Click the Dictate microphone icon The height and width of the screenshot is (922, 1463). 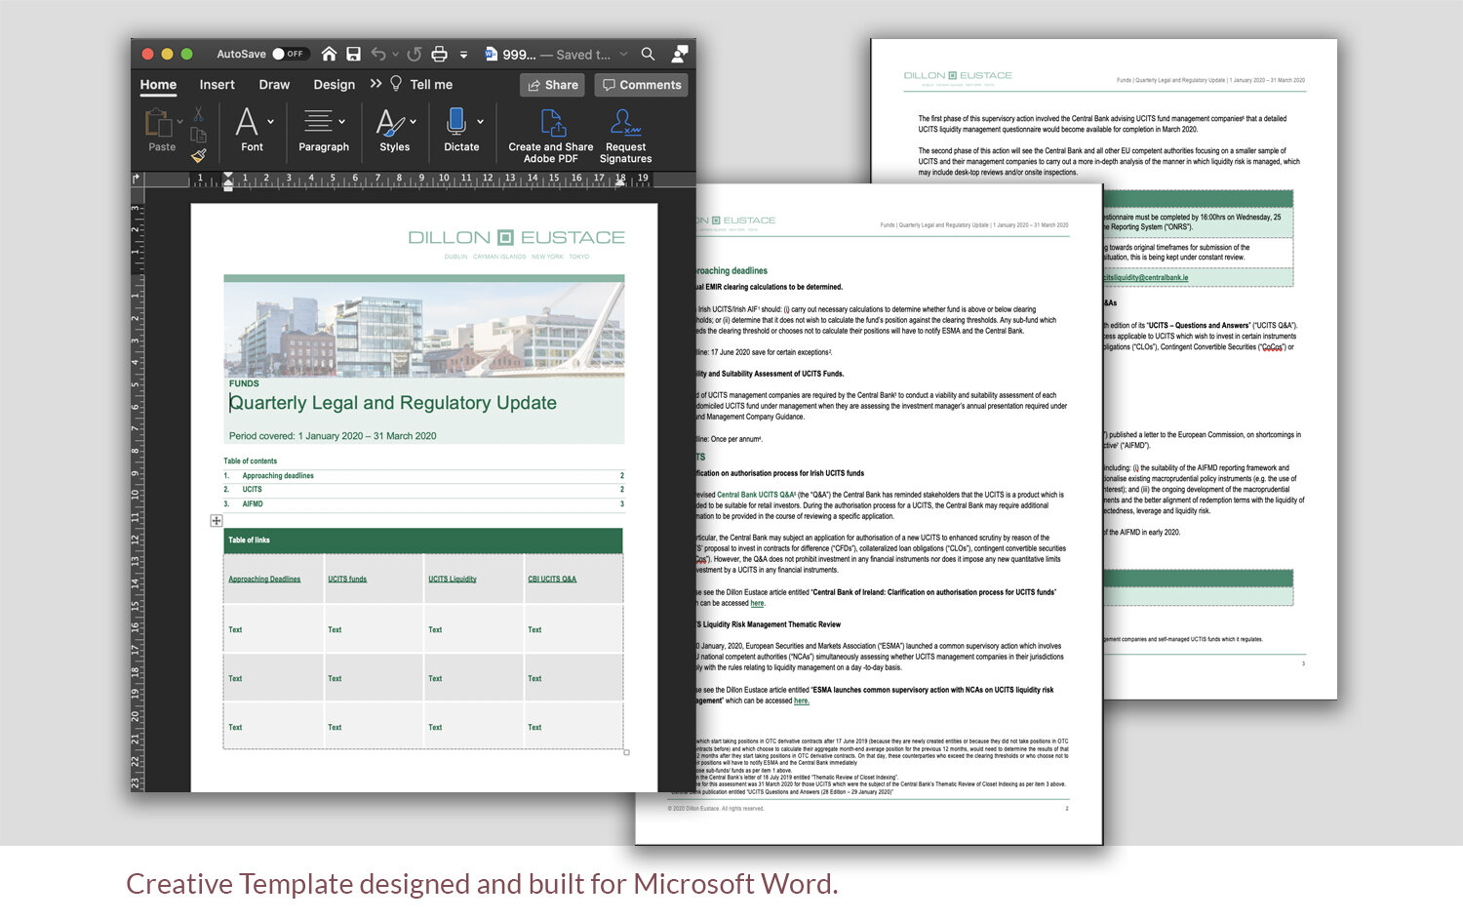455,121
